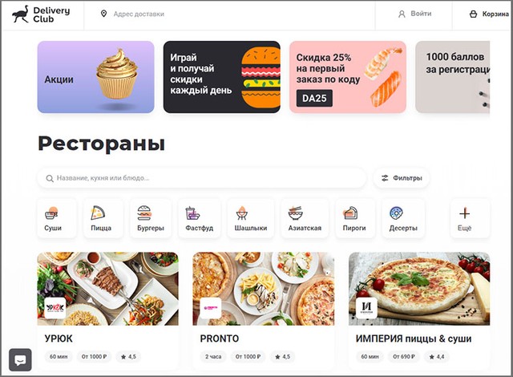Click the location pin icon
Viewport: 513px width, 377px height.
point(103,14)
